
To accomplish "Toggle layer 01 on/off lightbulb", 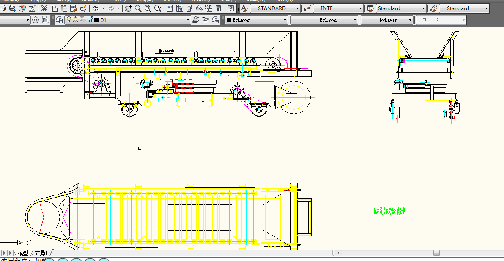I will coord(69,19).
